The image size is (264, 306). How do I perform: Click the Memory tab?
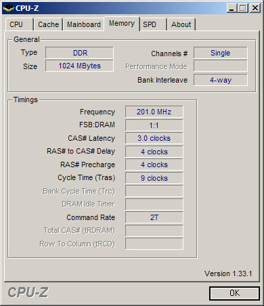[x=122, y=24]
